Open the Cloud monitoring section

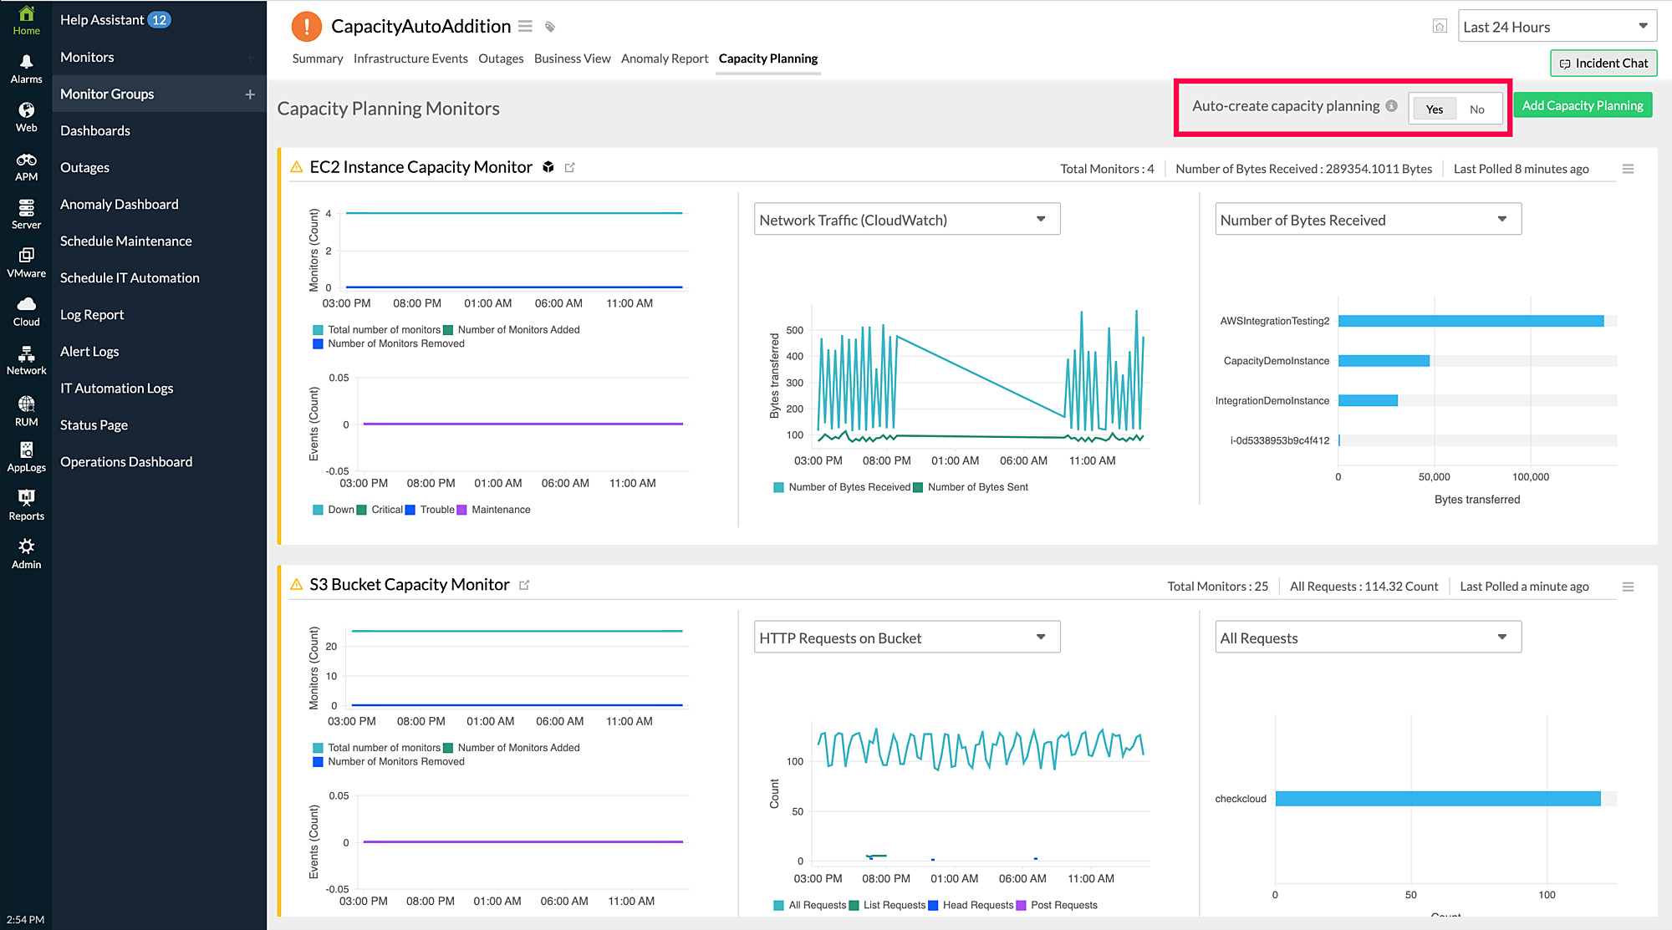(x=26, y=310)
